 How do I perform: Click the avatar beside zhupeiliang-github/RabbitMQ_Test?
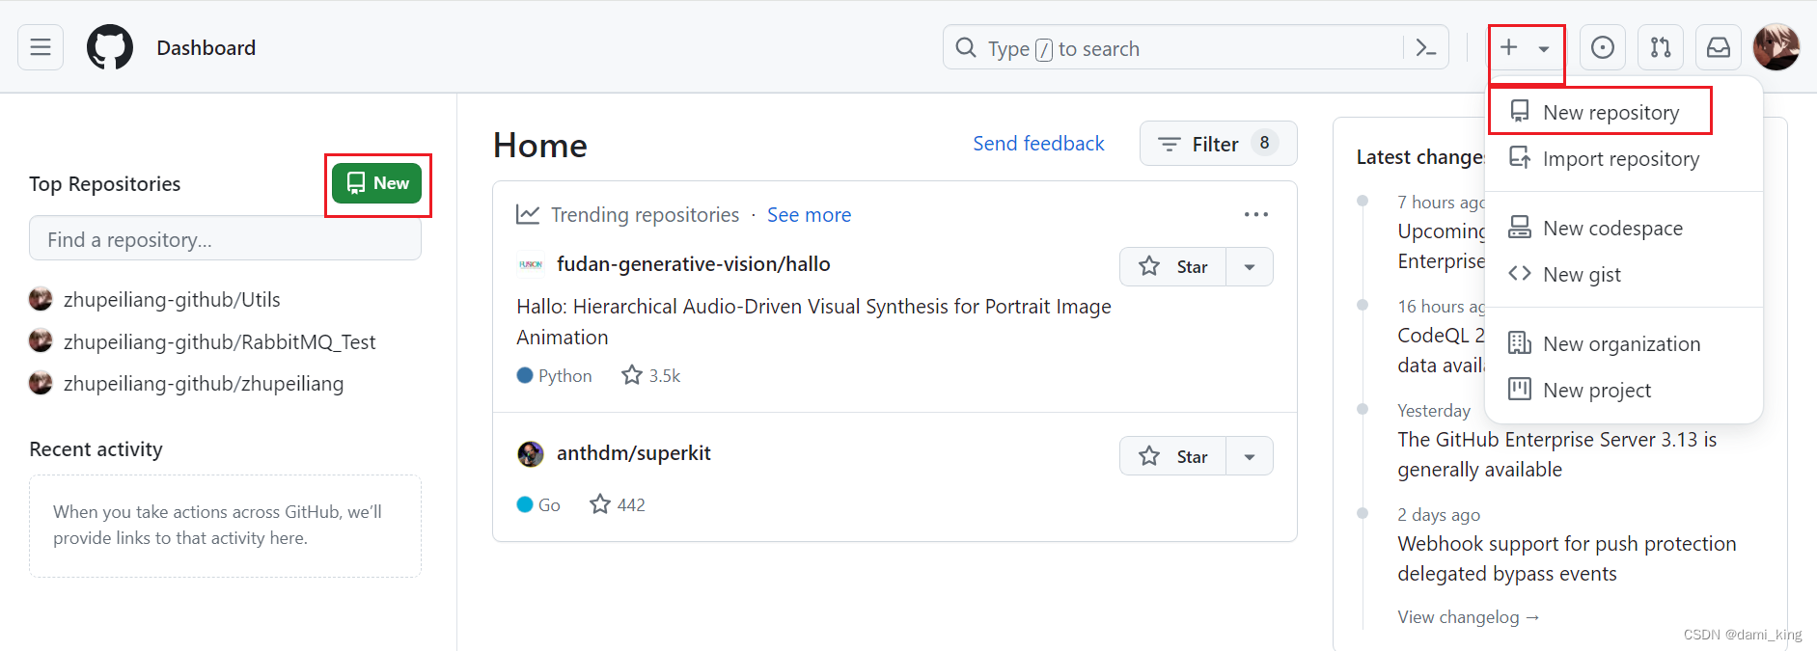coord(41,340)
